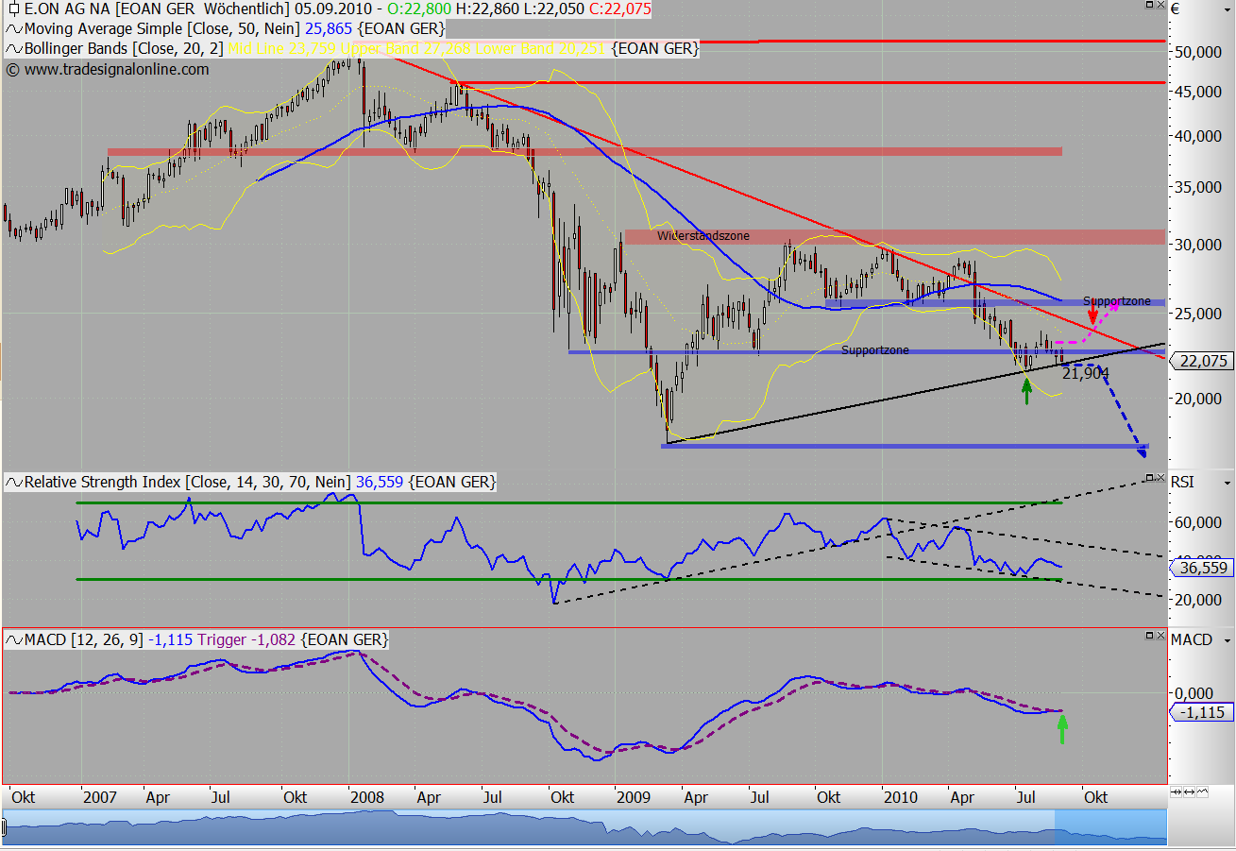This screenshot has height=851, width=1236.
Task: Click the compress time axis icon
Action: pos(1177,791)
